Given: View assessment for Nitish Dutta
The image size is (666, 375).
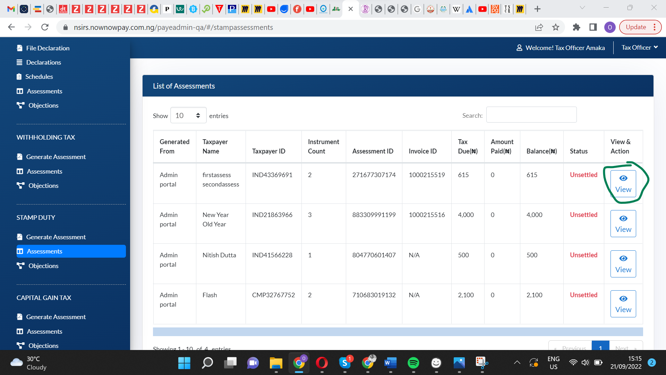Looking at the screenshot, I should point(623,264).
